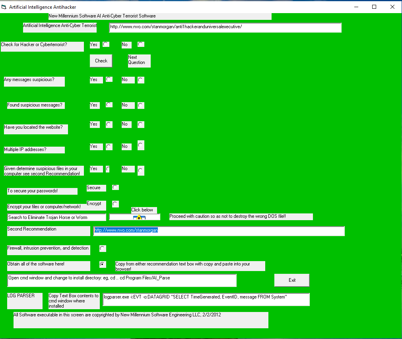Click the Second Recommendation URL text box
The height and width of the screenshot is (339, 402).
tap(219, 231)
